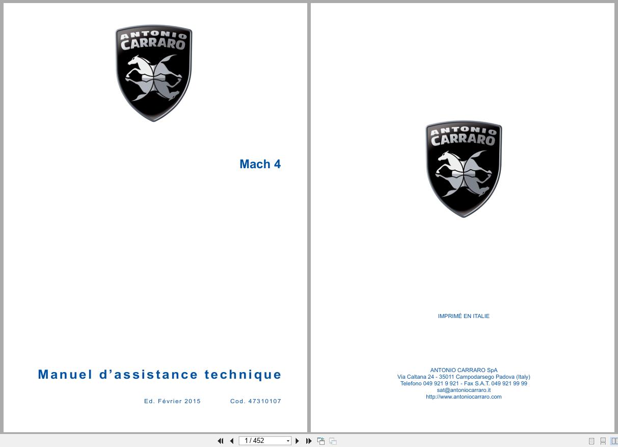The height and width of the screenshot is (447, 618).
Task: Click the Telefono 049 921 9 921 line
Action: click(x=464, y=383)
